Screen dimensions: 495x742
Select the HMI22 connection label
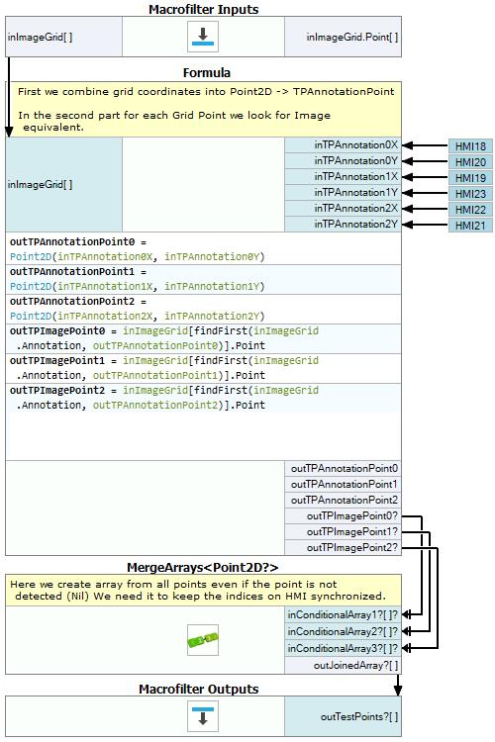coord(470,210)
